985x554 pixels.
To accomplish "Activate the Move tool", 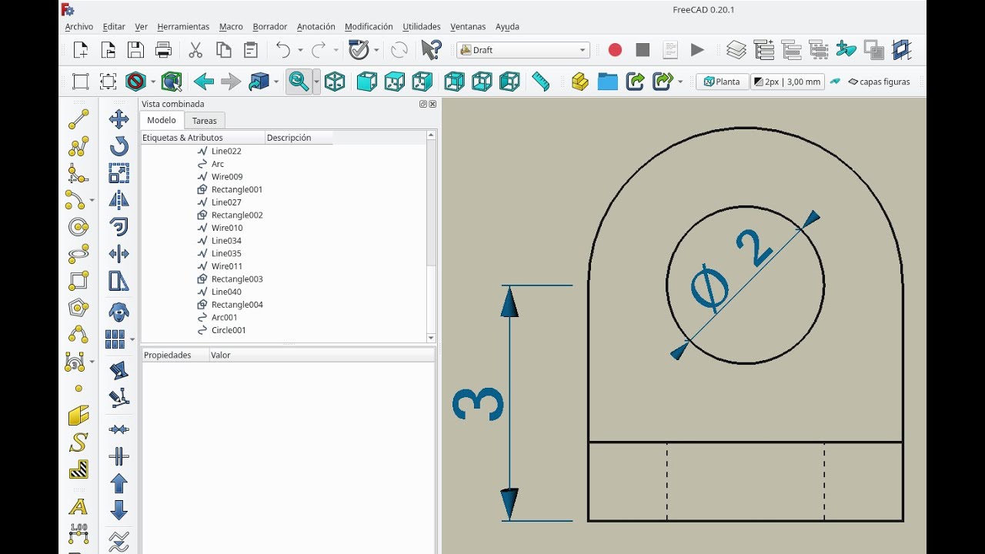I will coord(119,119).
